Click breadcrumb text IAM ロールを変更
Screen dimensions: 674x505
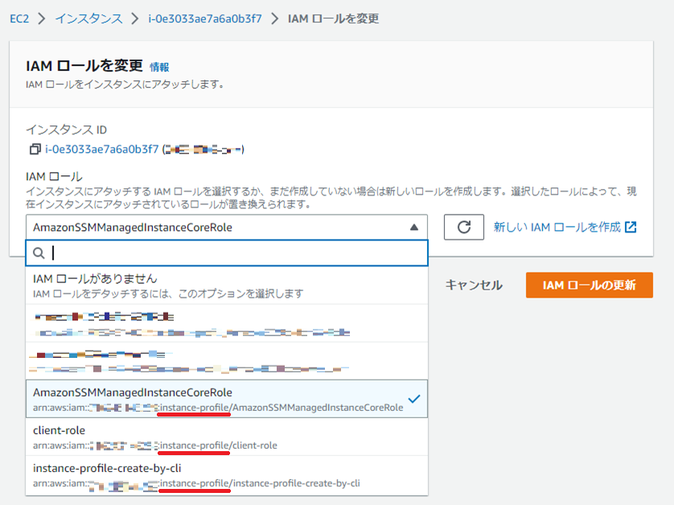(333, 19)
